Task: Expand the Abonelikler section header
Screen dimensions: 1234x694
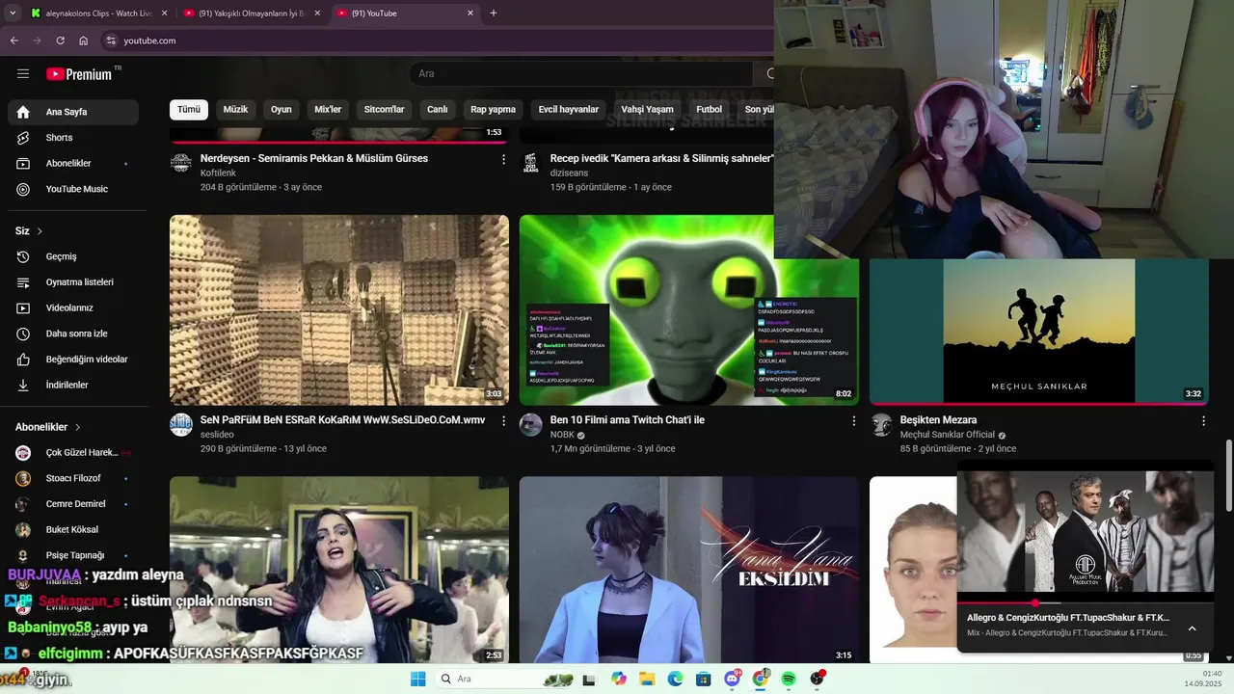Action: coord(48,427)
